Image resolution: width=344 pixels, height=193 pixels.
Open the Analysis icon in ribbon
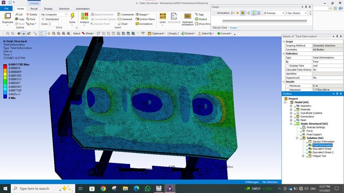click(x=84, y=17)
